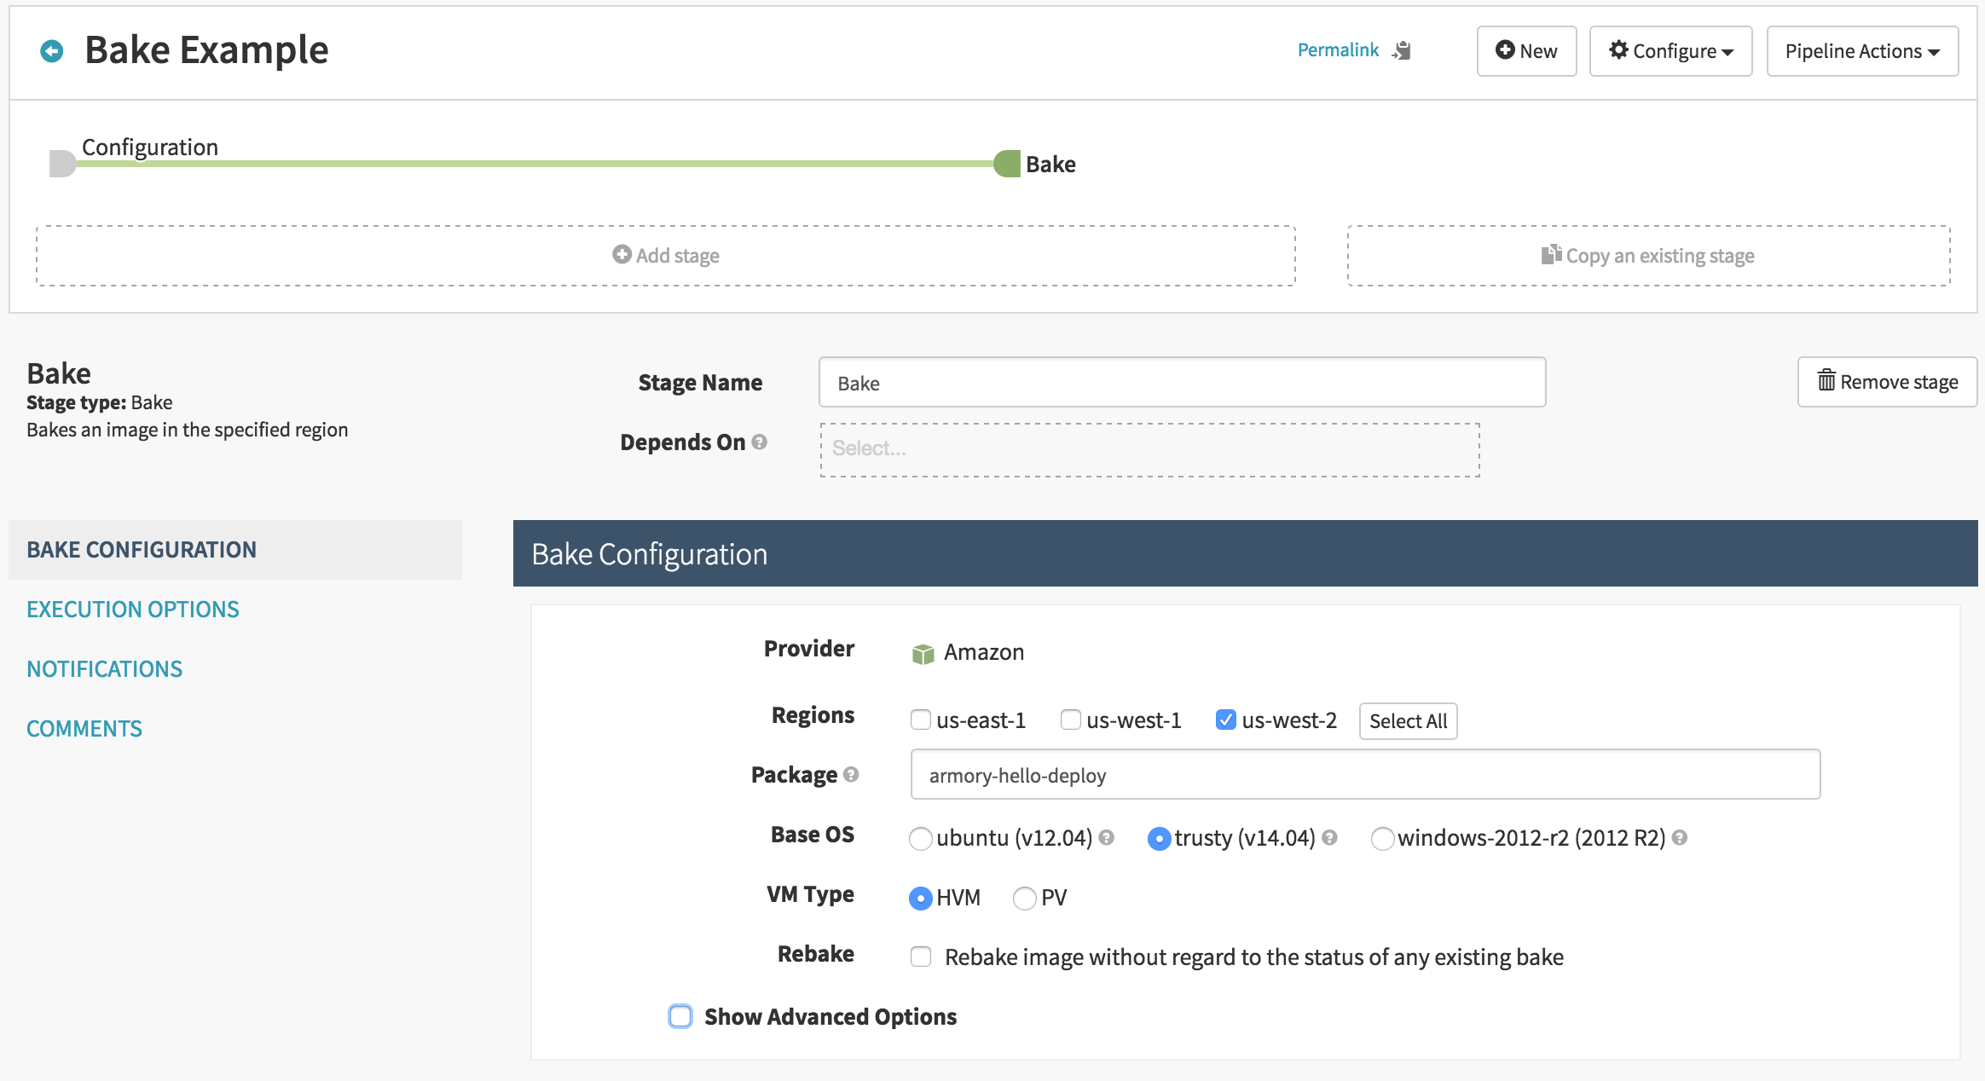1985x1081 pixels.
Task: Click the Select All regions button
Action: pos(1408,721)
